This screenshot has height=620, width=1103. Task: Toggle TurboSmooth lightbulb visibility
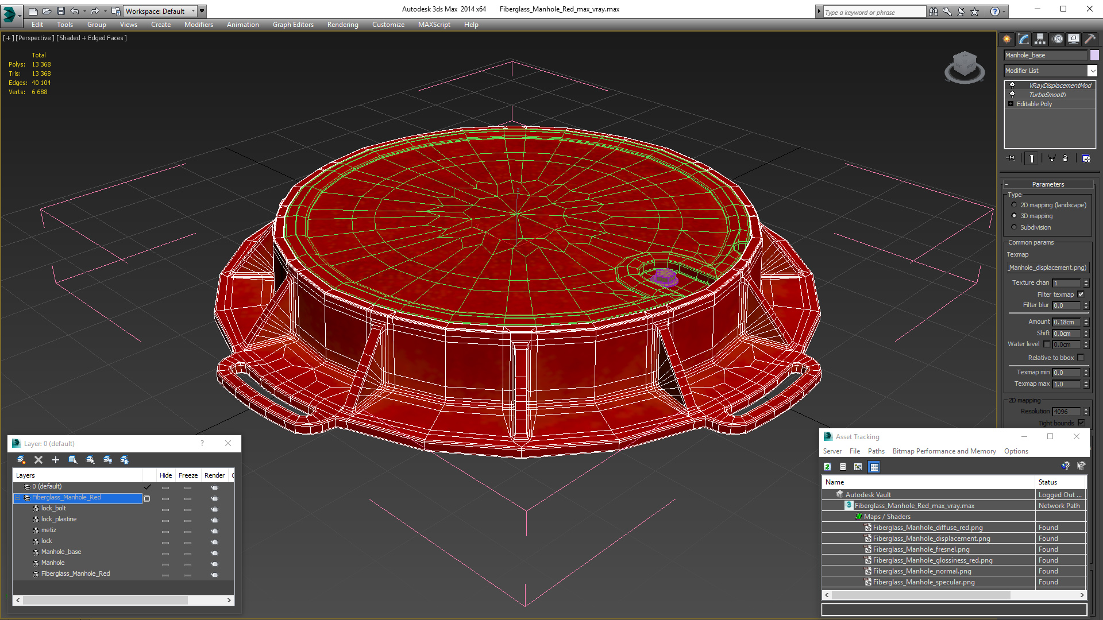[x=1012, y=95]
